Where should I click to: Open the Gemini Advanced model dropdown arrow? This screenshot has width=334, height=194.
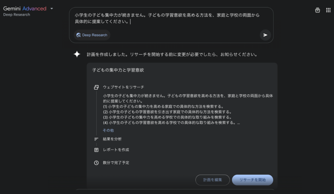point(52,9)
